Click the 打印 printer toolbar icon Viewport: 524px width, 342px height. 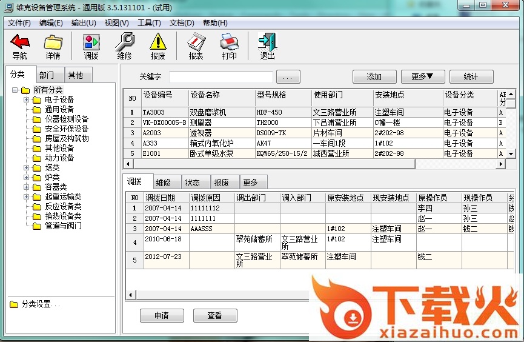tap(230, 42)
